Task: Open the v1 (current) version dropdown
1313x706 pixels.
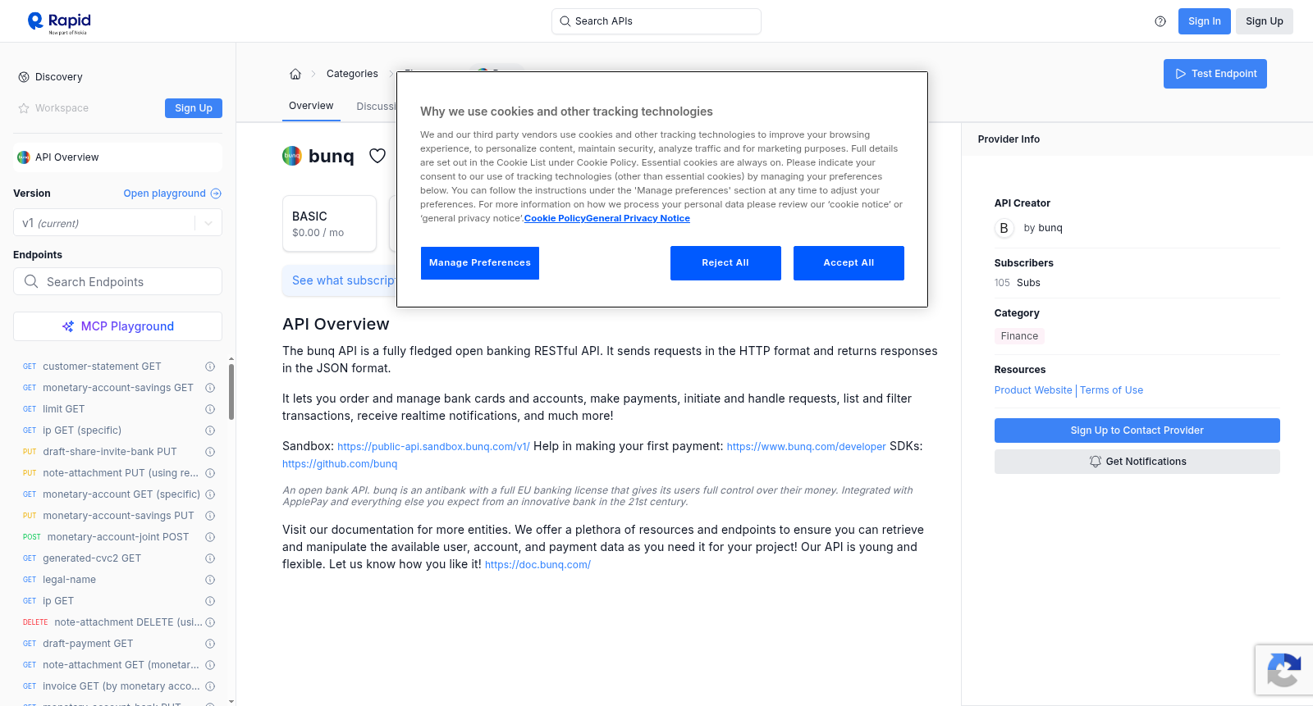Action: [x=117, y=223]
